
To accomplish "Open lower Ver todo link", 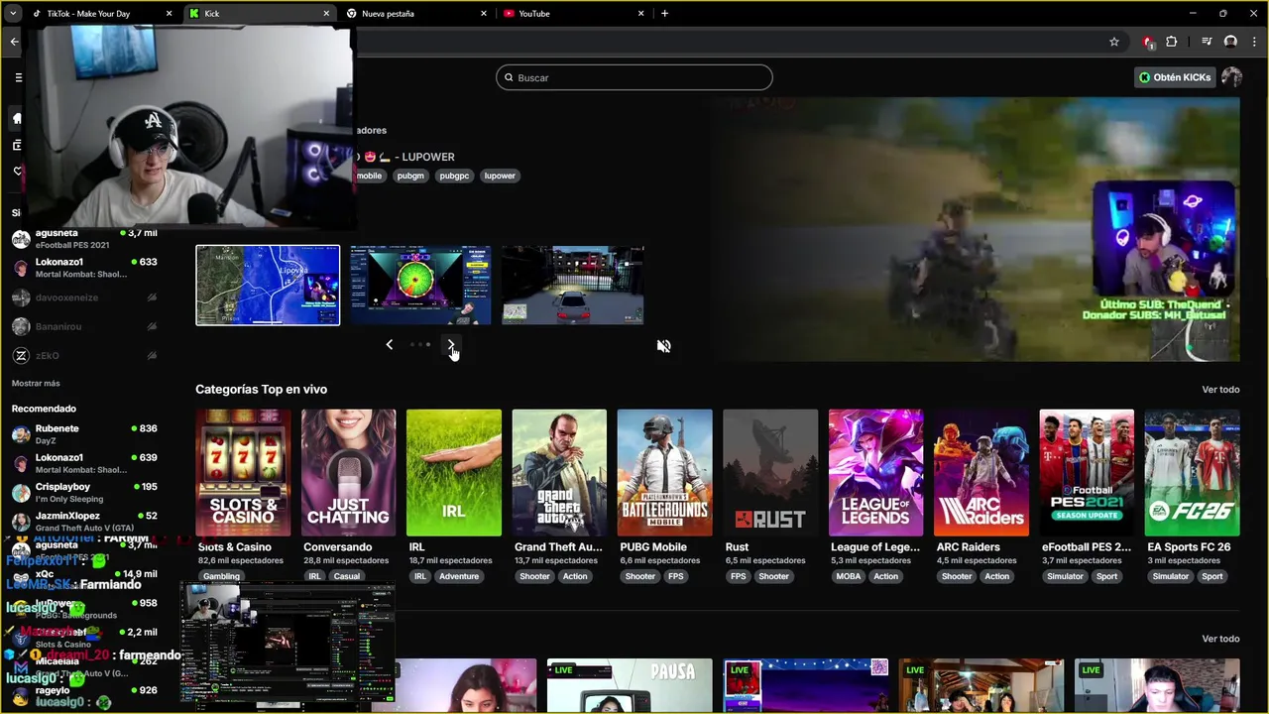I will pos(1220,639).
